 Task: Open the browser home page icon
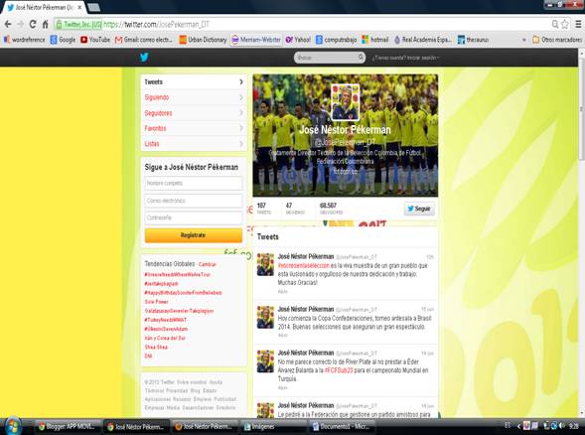coord(45,24)
